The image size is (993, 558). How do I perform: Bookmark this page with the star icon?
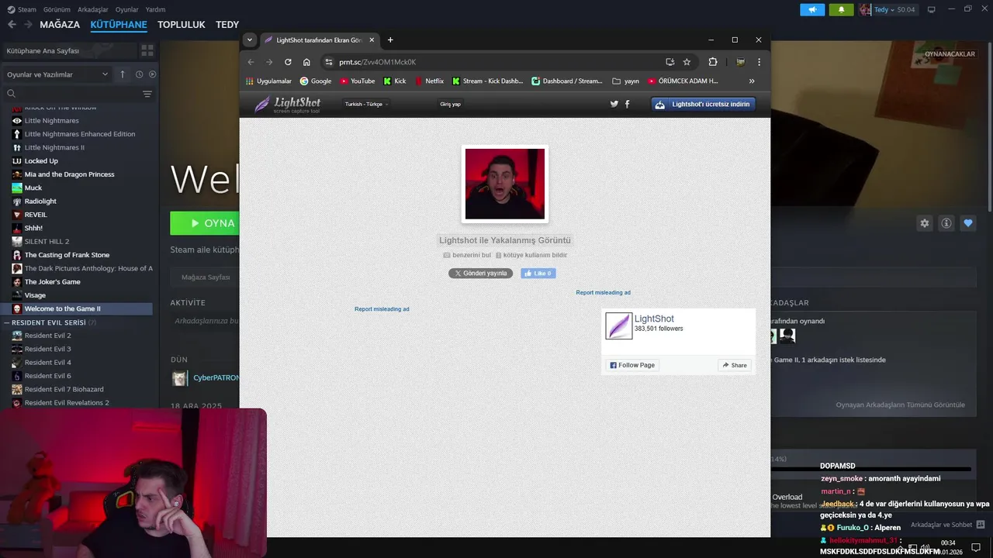coord(687,62)
